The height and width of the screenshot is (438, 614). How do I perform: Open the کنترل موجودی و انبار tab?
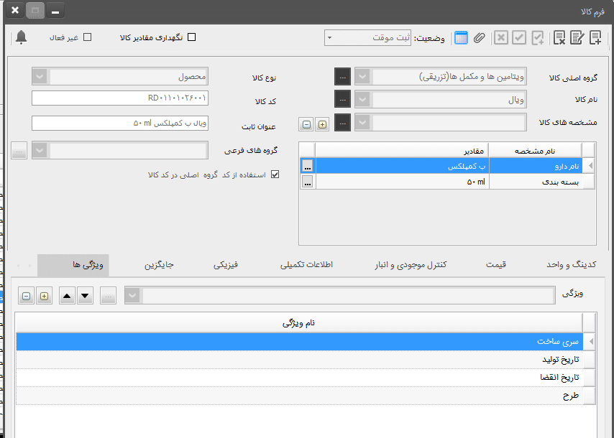pos(411,265)
